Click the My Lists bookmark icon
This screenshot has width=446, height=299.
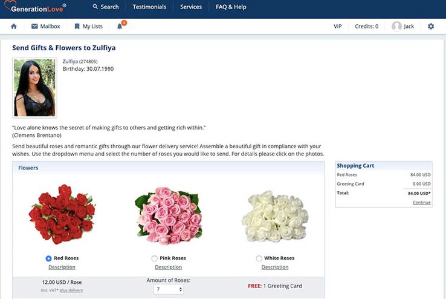(x=77, y=27)
